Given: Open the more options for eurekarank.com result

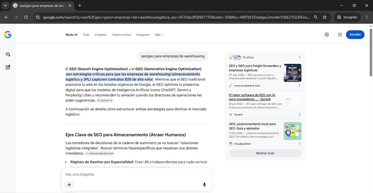Looking at the screenshot, I should click(x=300, y=86).
